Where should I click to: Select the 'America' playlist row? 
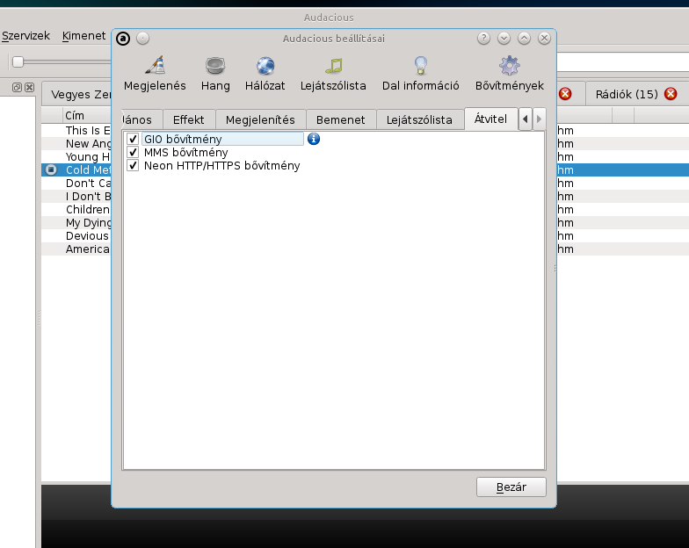point(76,249)
